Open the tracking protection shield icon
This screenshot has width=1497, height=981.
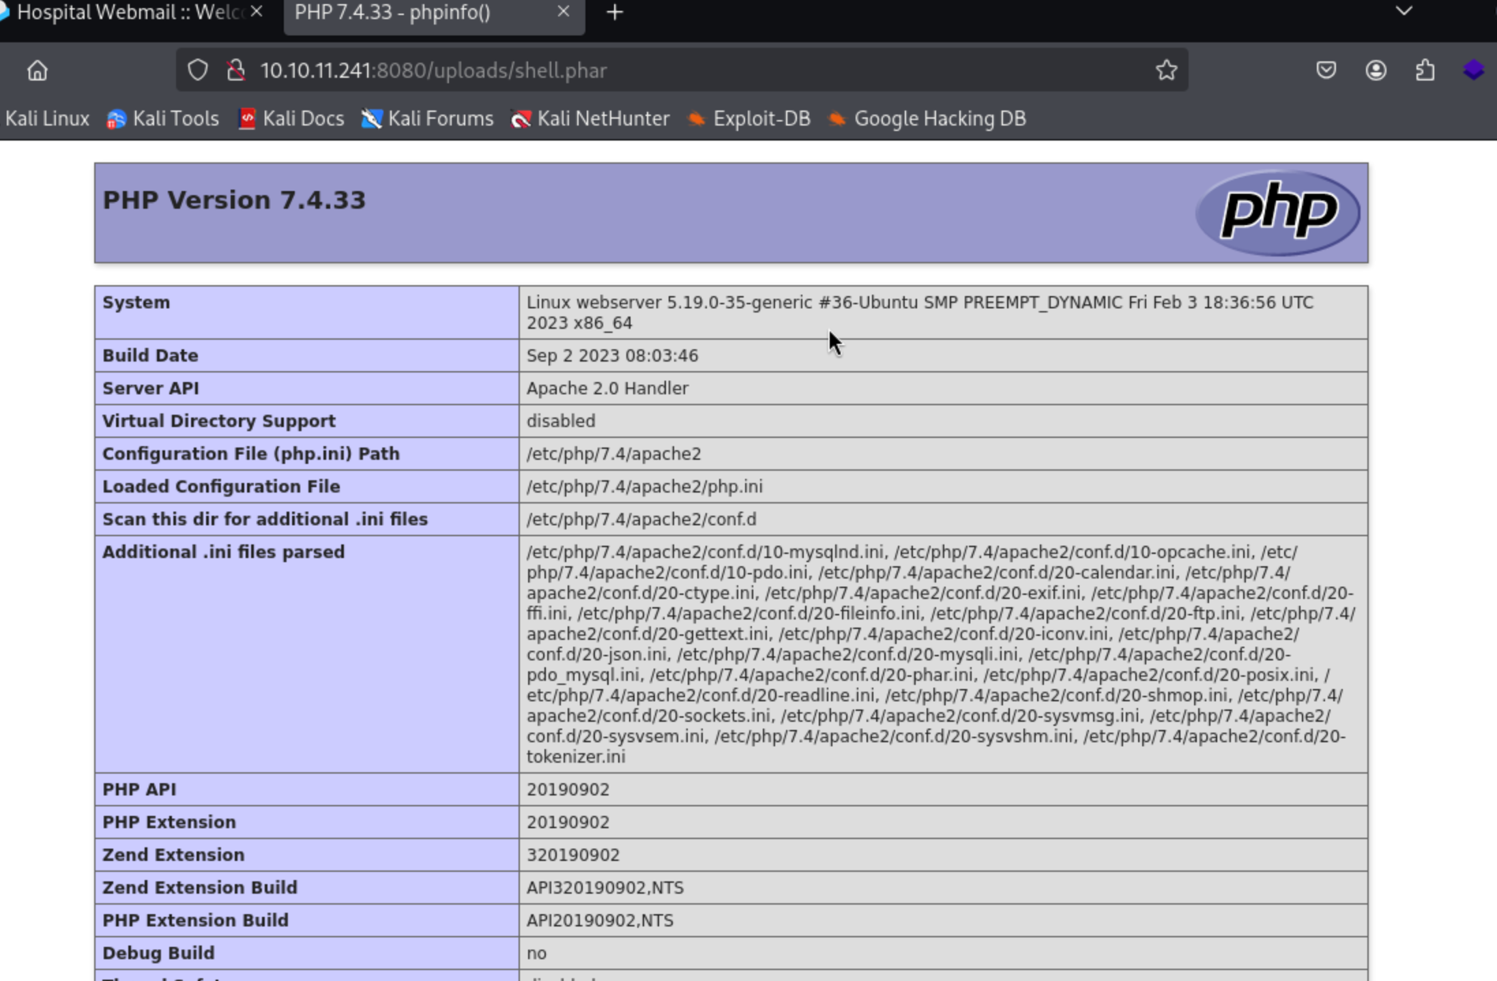pos(198,70)
